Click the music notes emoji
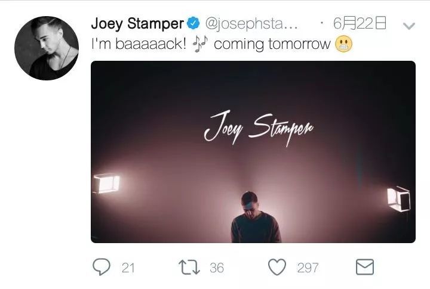 [x=200, y=43]
